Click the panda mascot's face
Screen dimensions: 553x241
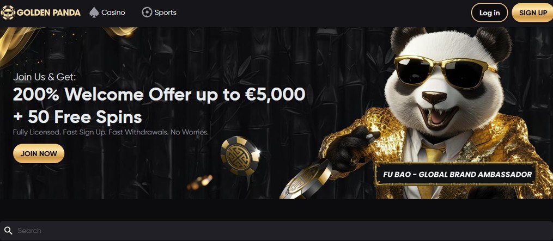coord(445,84)
